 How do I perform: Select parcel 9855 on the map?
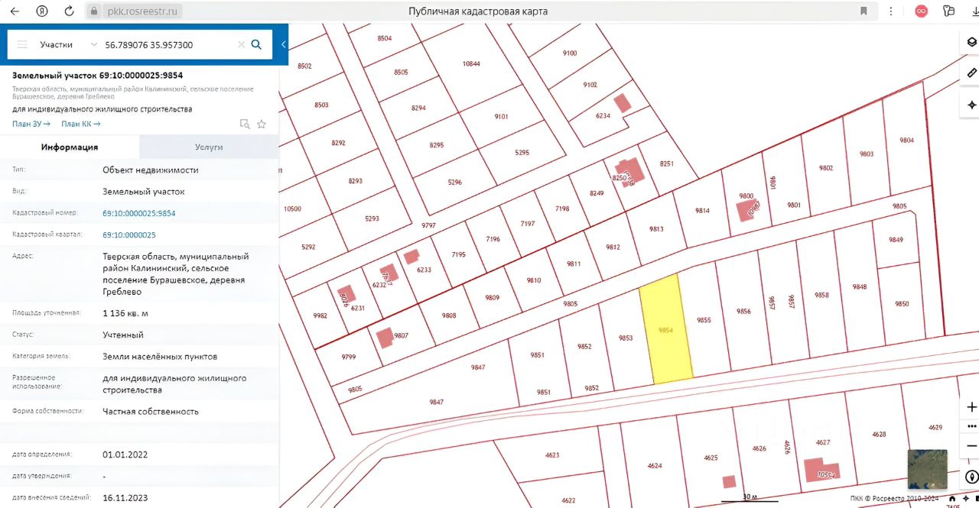tap(704, 320)
